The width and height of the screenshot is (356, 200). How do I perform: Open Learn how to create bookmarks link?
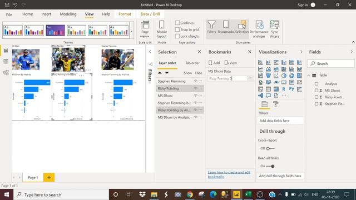[x=229, y=174]
